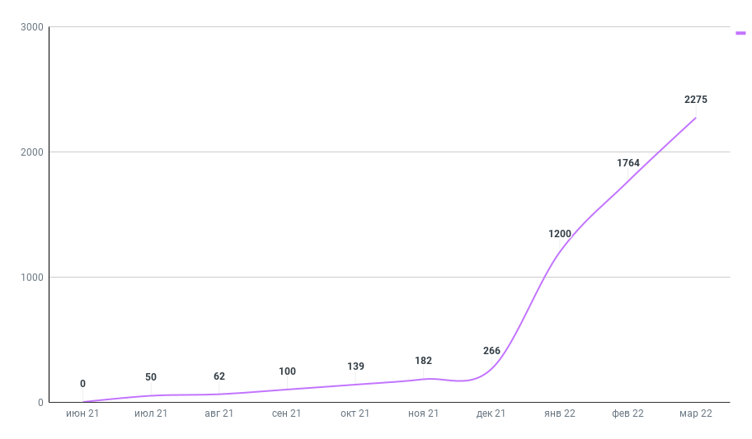
Task: Select the дек 21 axis label
Action: [x=491, y=413]
